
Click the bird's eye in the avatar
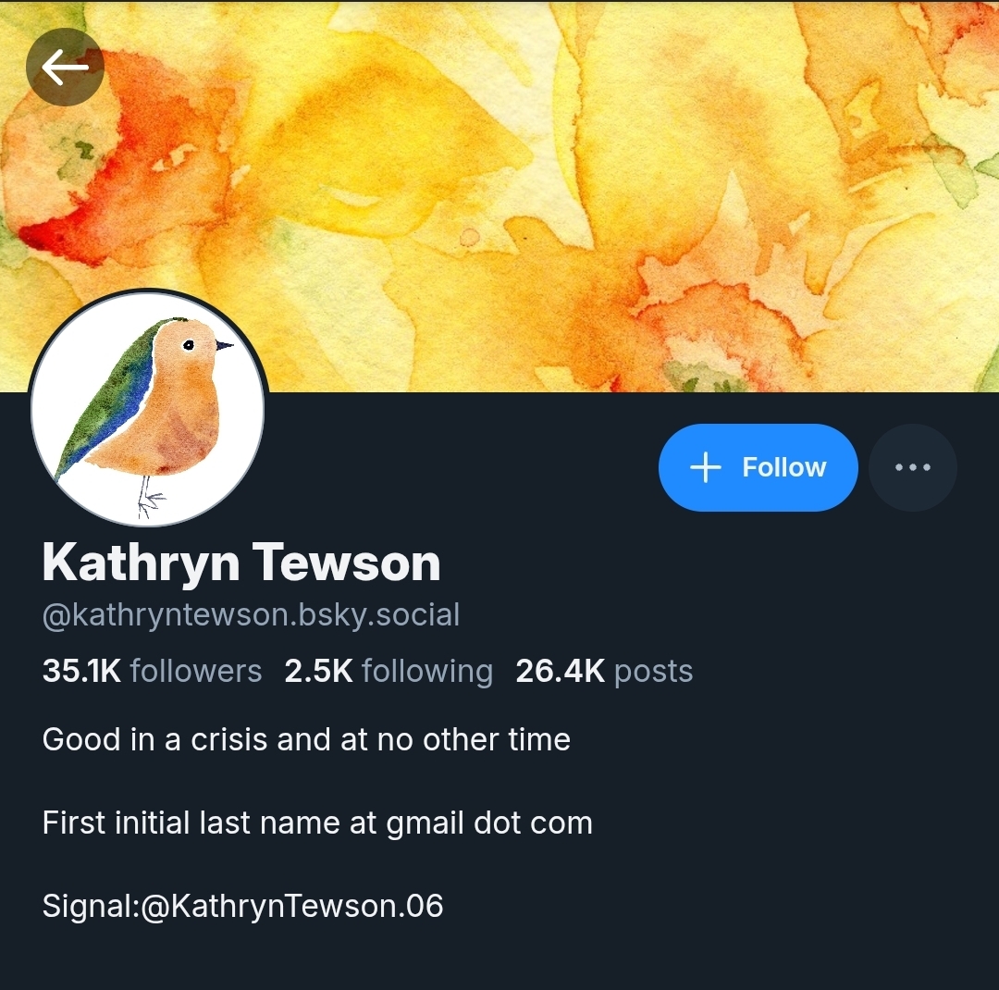click(189, 345)
